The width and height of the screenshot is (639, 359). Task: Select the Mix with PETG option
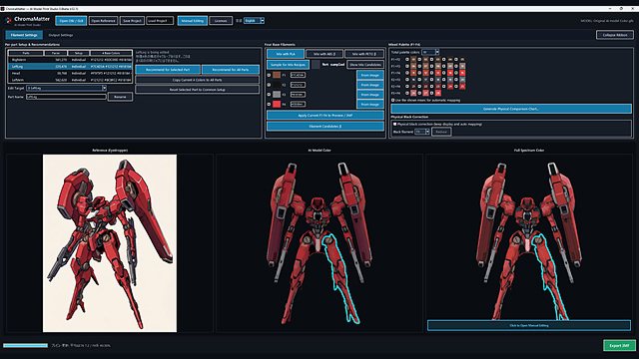point(363,54)
